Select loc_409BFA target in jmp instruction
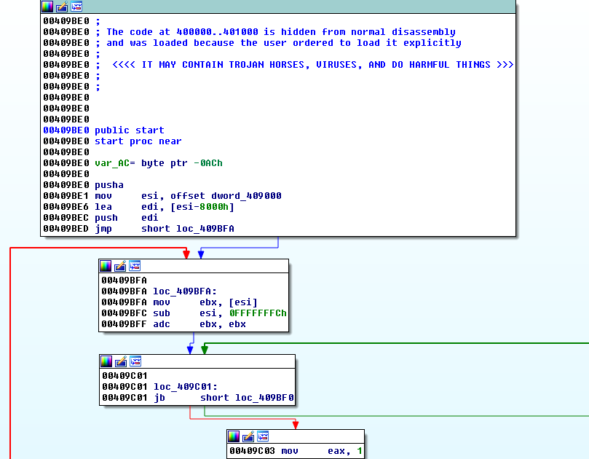 [x=205, y=229]
